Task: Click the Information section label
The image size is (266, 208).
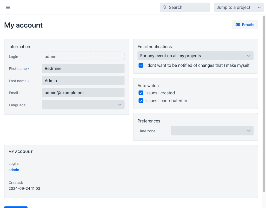Action: [19, 47]
